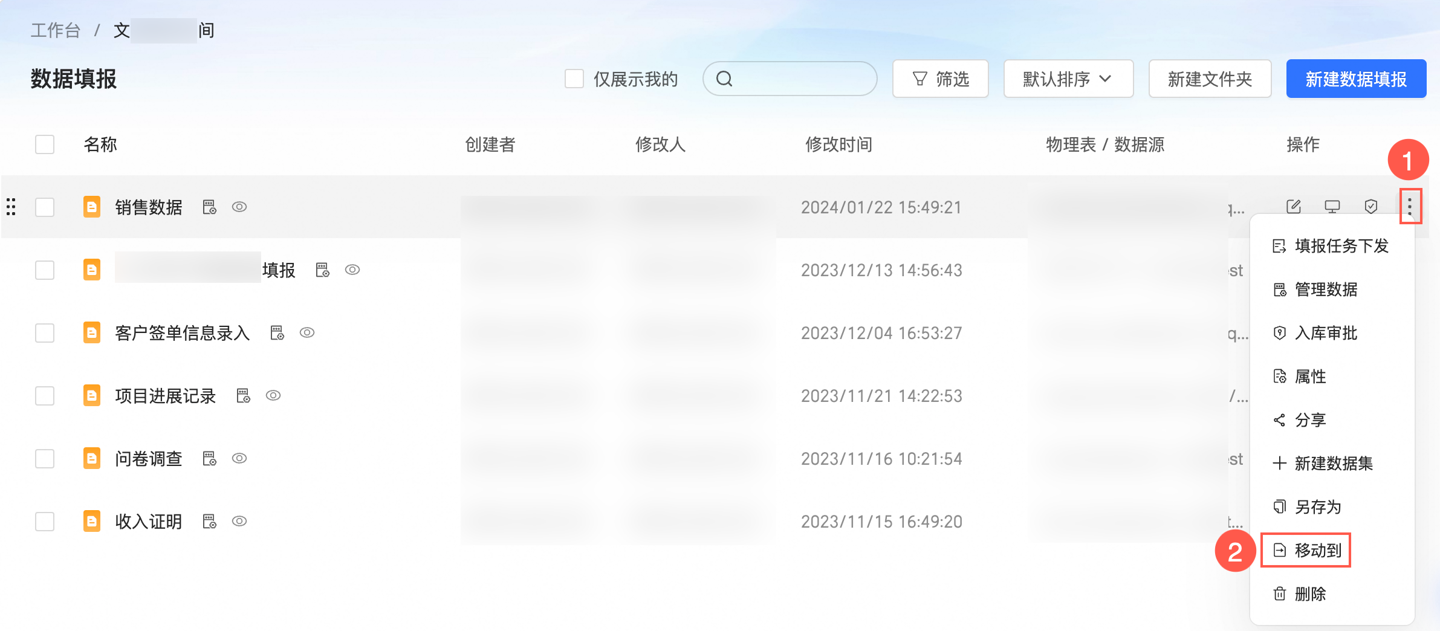The height and width of the screenshot is (631, 1440).
Task: Click the timestamp 2023/11/15 16:49:20
Action: point(881,522)
